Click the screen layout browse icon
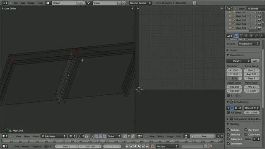Screen dimensions: 265x149 tap(48, 3)
